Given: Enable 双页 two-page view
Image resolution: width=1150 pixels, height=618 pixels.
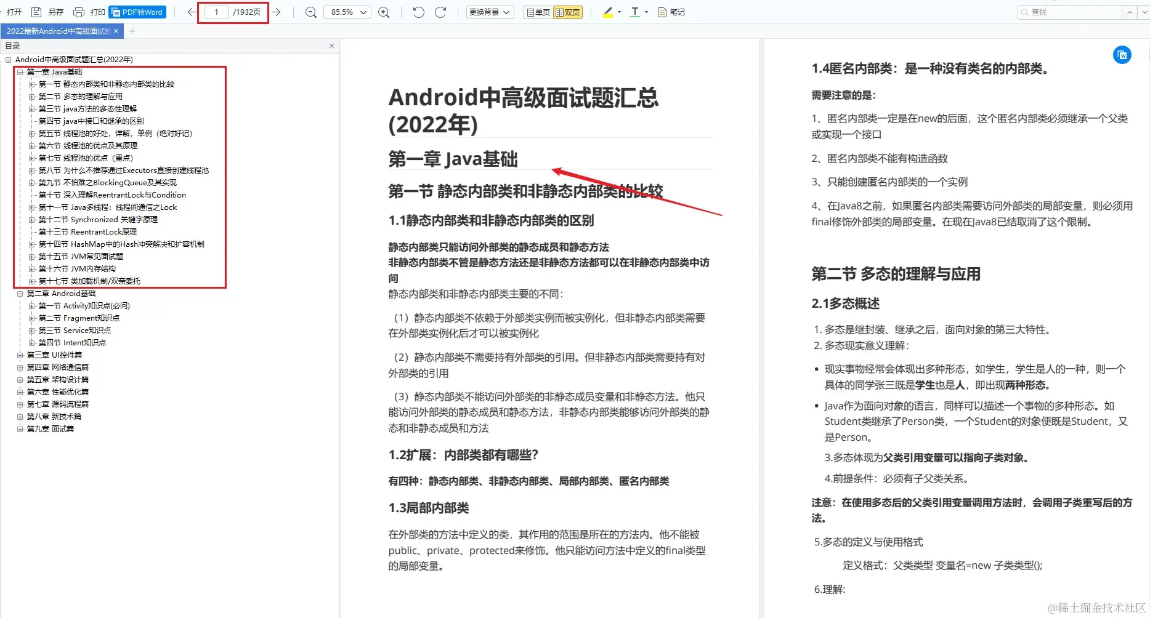Looking at the screenshot, I should (567, 12).
